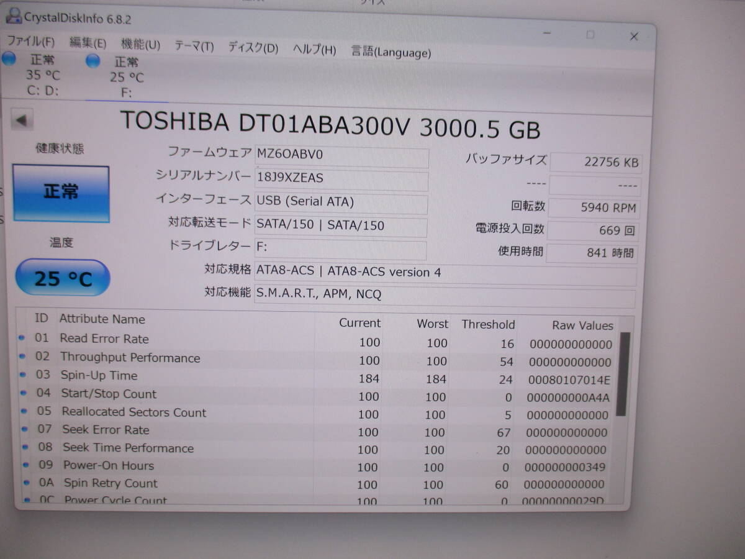
Task: Click raw value 000000000349
Action: tap(565, 467)
